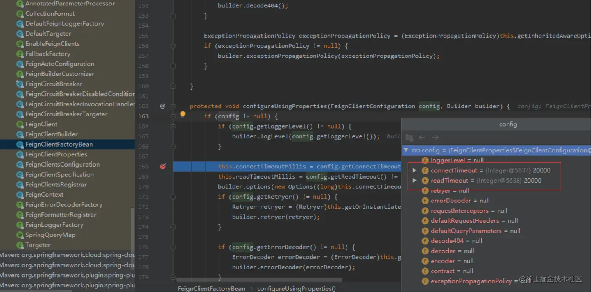Screen dimensions: 591x292
Task: Open the lightbulb quick-fix on line 163
Action: 183,115
